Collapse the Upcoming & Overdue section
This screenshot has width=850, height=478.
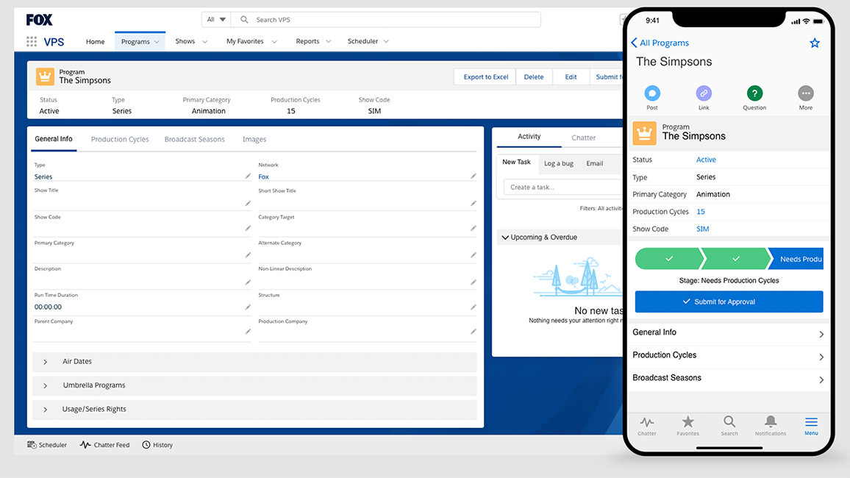point(504,238)
